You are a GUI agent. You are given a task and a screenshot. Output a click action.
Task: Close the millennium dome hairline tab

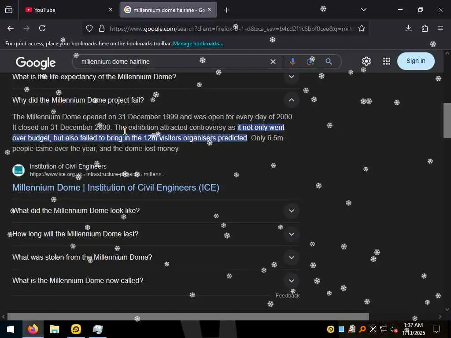click(x=210, y=10)
